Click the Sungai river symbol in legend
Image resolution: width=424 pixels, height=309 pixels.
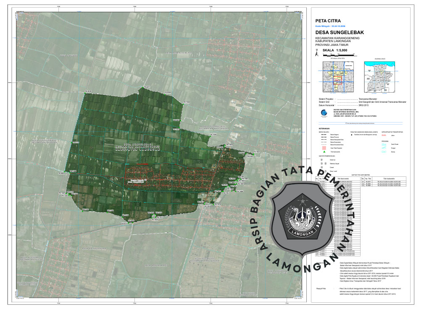(x=384, y=148)
